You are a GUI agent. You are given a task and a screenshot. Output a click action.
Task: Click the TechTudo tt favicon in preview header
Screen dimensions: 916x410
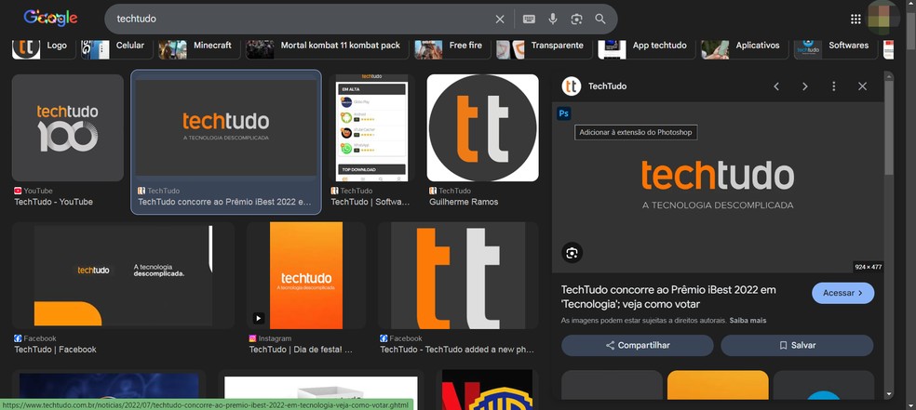pyautogui.click(x=572, y=86)
